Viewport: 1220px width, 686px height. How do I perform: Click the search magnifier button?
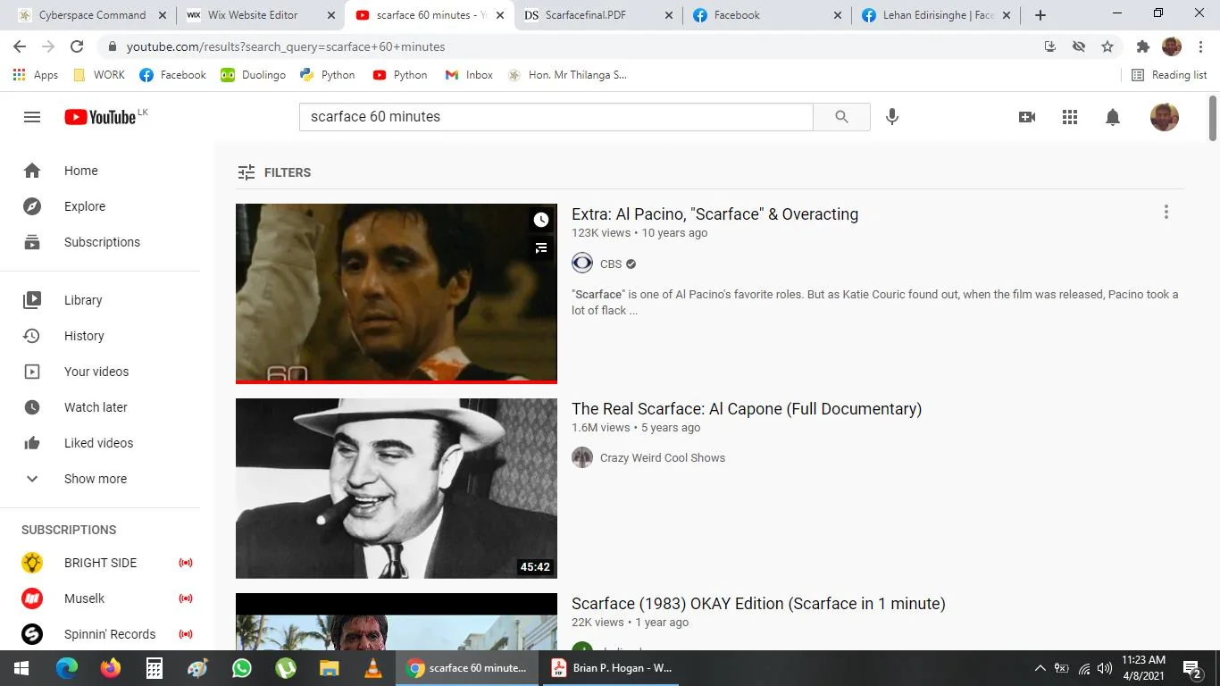[x=841, y=117]
